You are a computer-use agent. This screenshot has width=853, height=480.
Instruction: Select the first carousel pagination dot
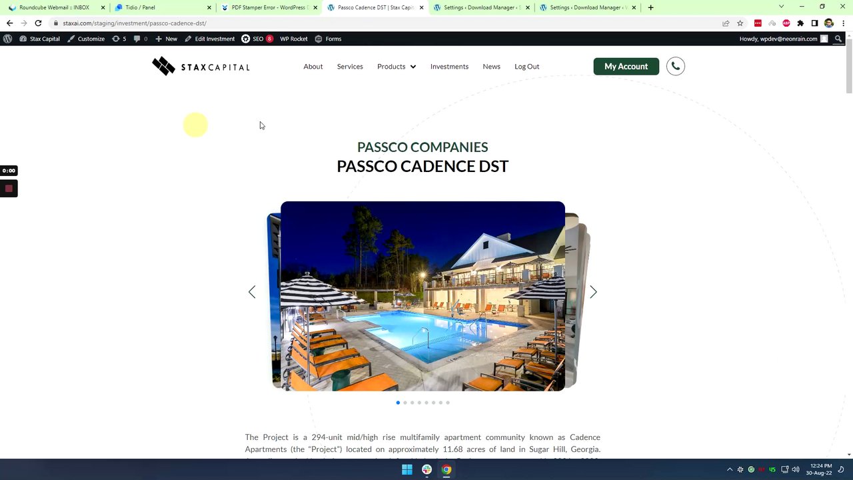[x=398, y=403]
